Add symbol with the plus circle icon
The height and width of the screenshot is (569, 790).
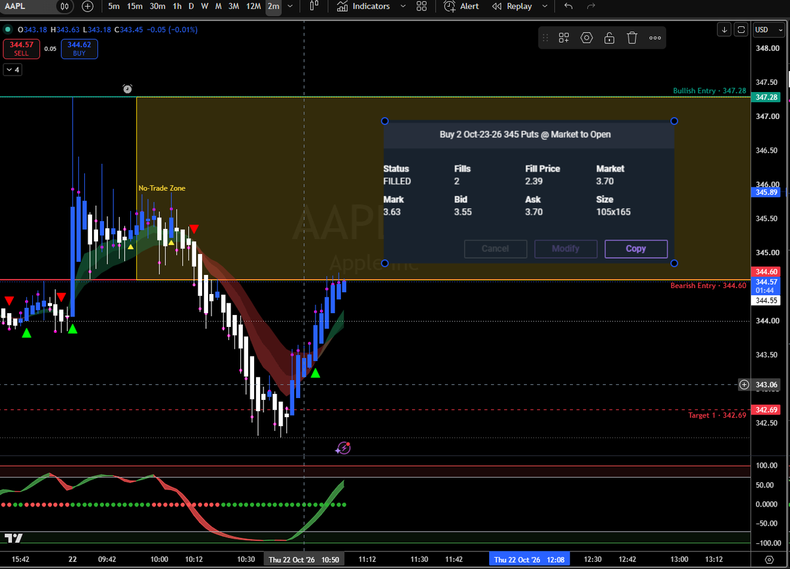click(x=88, y=7)
